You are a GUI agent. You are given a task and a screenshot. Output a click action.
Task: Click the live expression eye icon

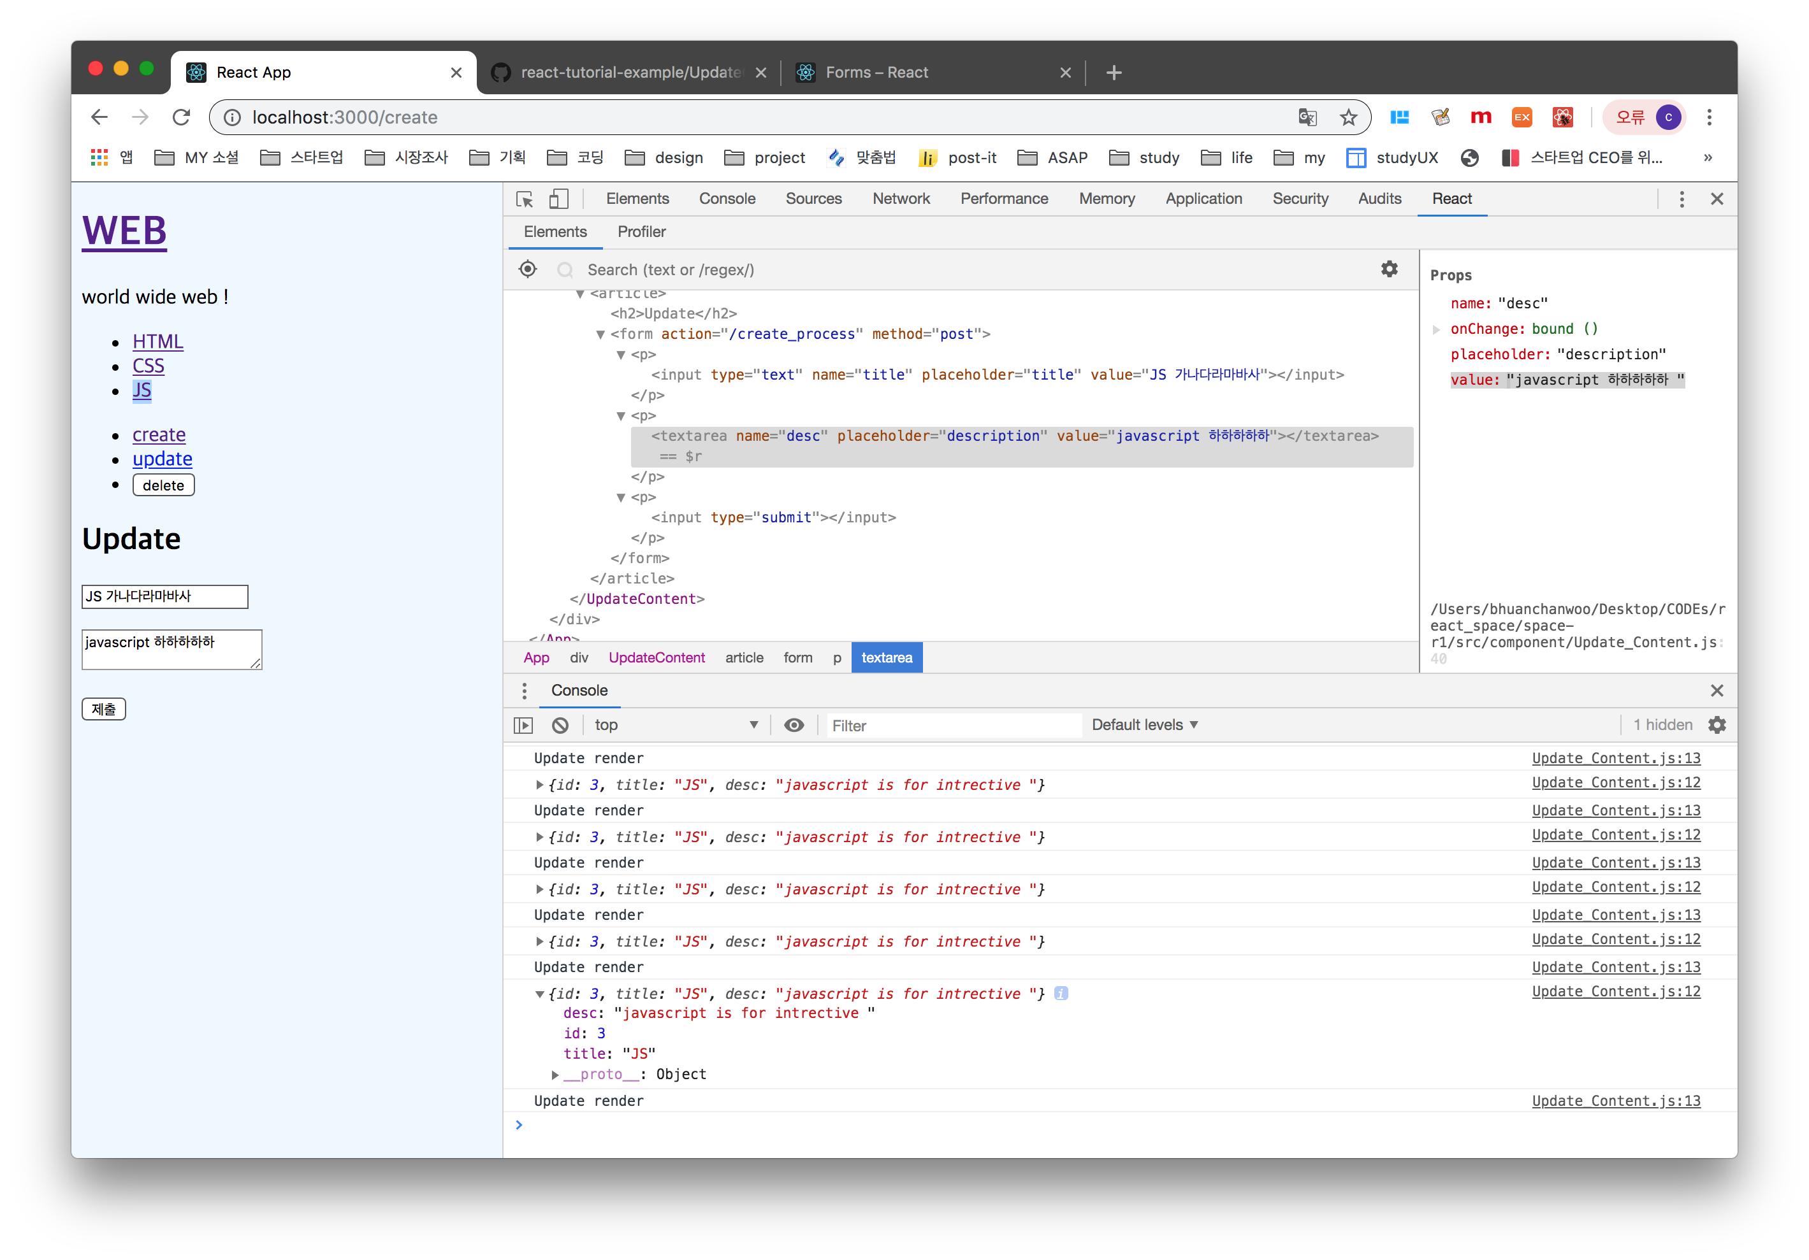click(794, 726)
